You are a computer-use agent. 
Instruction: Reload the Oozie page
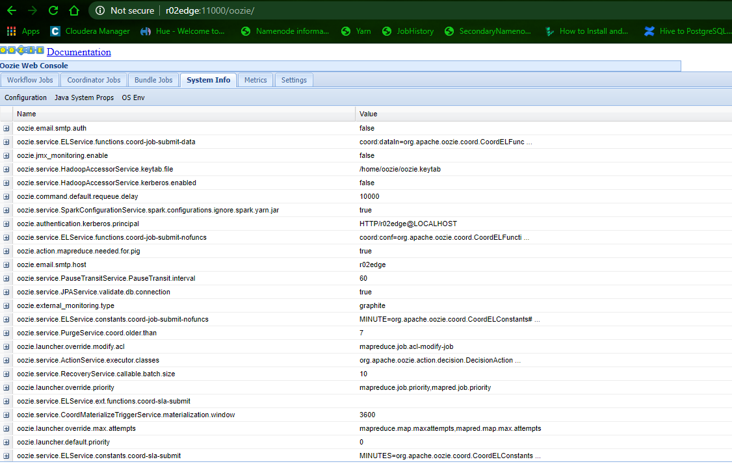[53, 10]
